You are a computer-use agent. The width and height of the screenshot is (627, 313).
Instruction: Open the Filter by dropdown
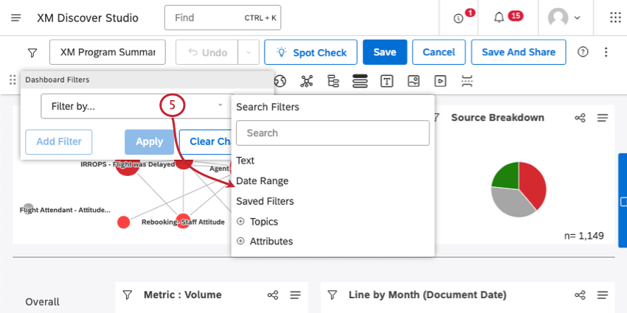coord(134,106)
